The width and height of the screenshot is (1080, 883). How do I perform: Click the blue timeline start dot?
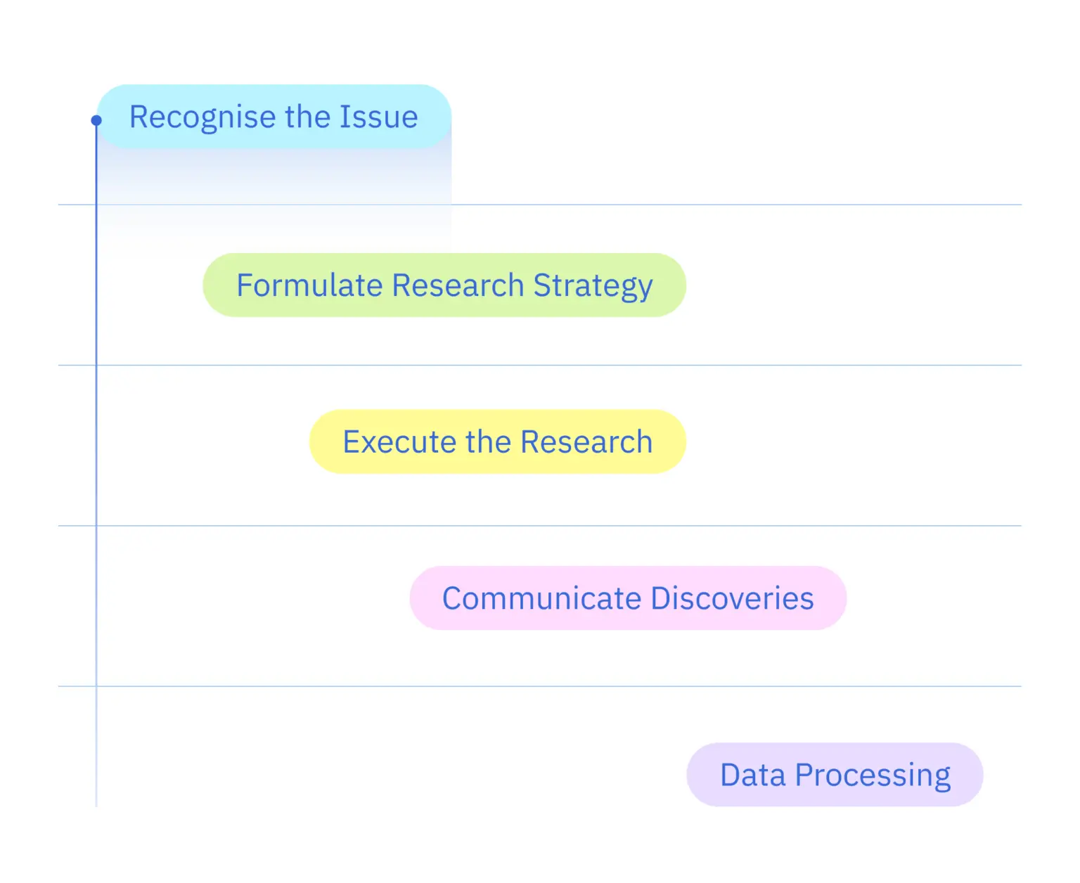coord(96,120)
